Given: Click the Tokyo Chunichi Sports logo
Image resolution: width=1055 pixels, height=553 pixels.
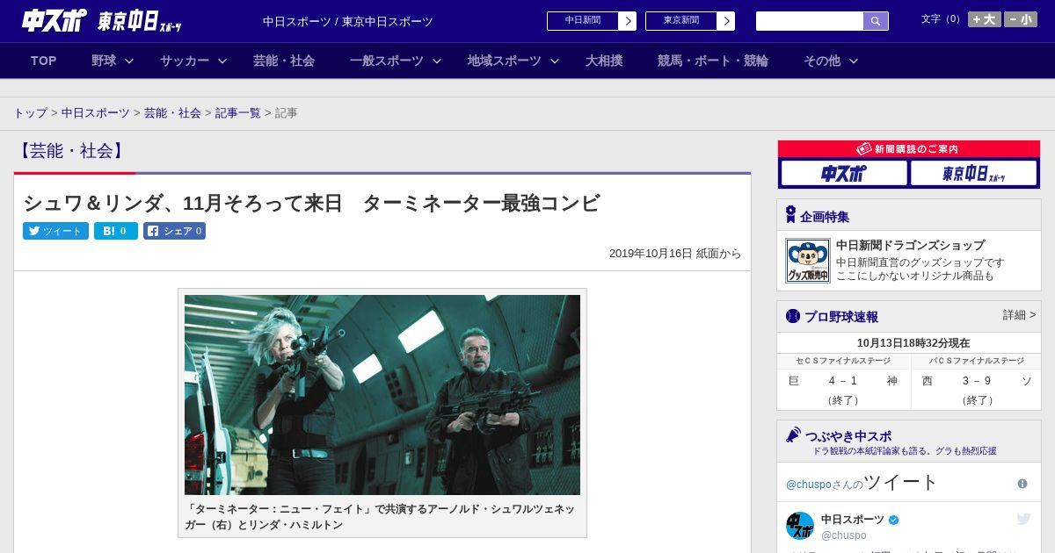Looking at the screenshot, I should click(140, 21).
